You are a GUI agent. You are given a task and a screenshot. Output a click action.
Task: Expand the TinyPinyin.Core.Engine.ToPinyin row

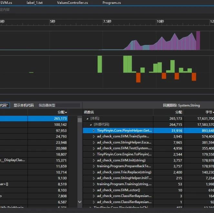[x=94, y=154]
